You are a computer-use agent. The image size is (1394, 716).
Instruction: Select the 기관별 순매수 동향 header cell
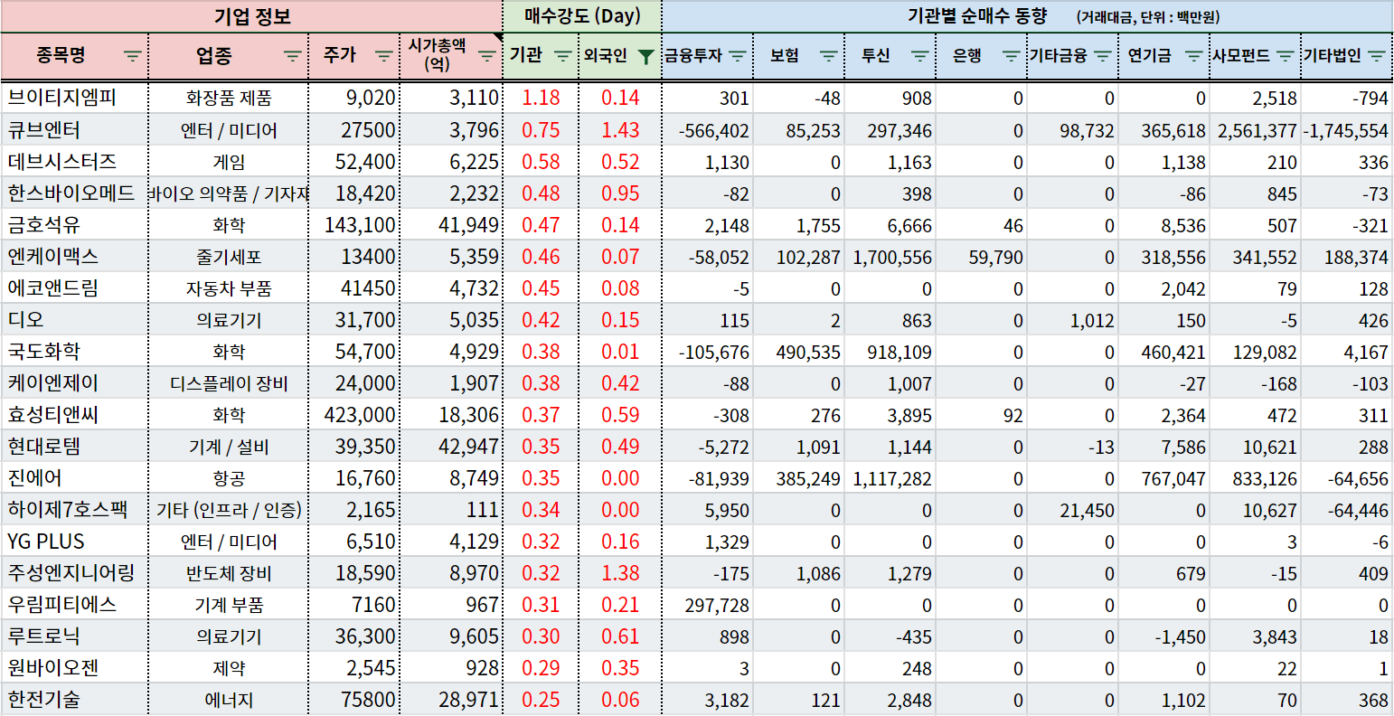click(1028, 16)
